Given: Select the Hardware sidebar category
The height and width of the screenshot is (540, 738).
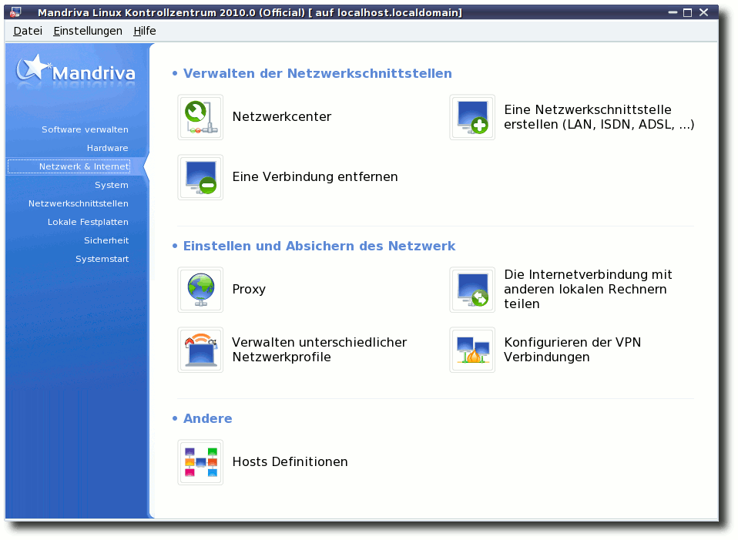Looking at the screenshot, I should click(x=107, y=148).
